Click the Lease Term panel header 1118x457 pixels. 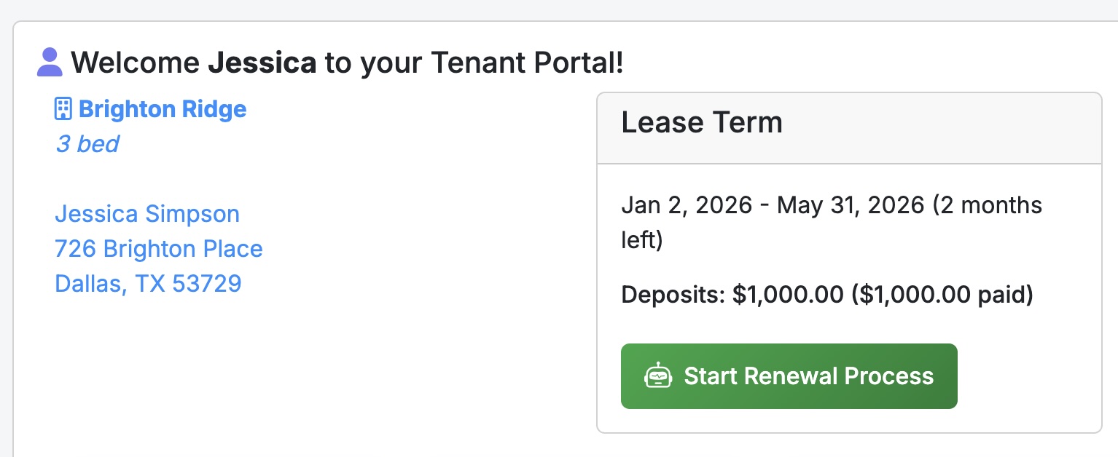pyautogui.click(x=702, y=122)
